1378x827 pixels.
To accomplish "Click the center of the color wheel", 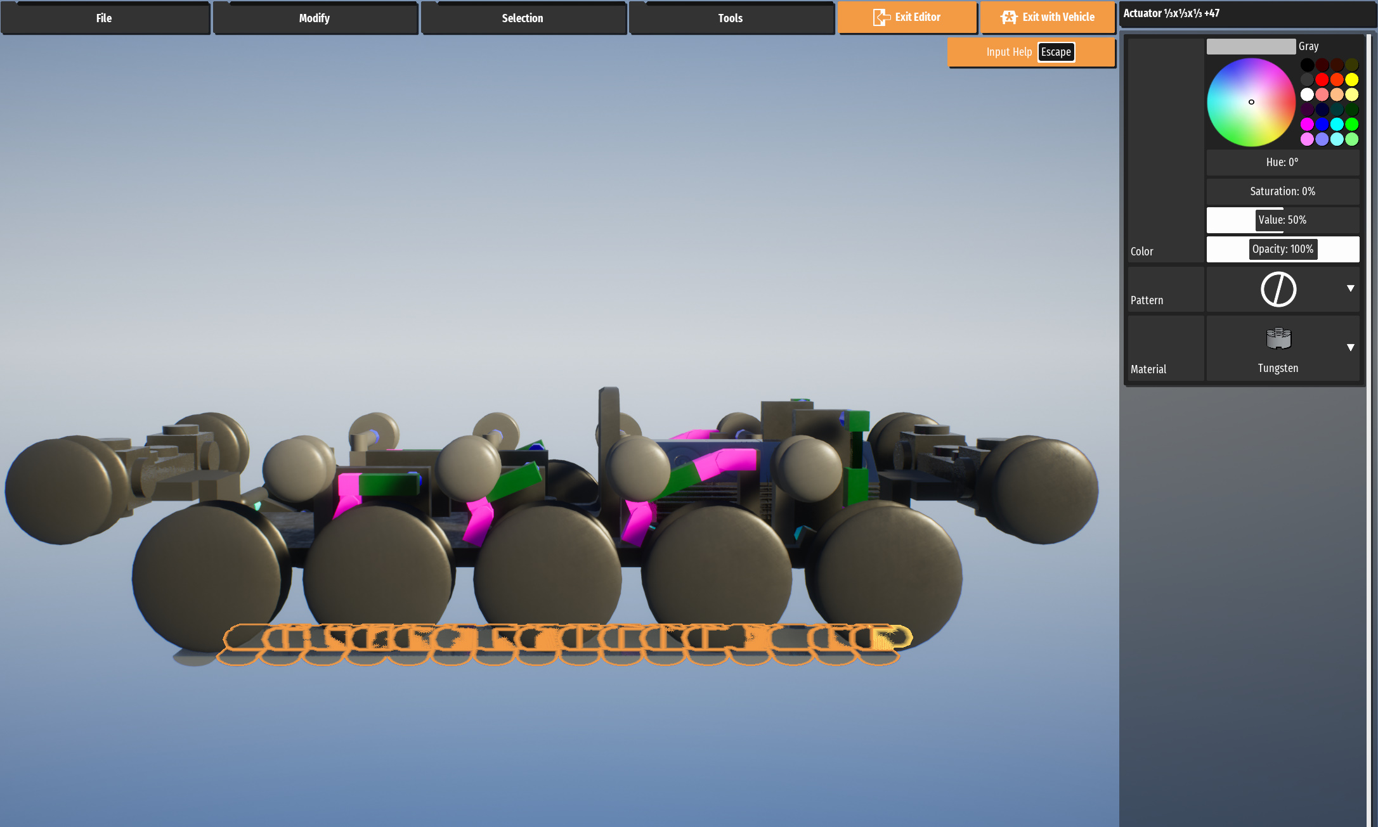I will tap(1251, 102).
